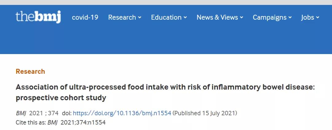Open the Education navigation menu
The image size is (332, 130).
click(x=166, y=17)
